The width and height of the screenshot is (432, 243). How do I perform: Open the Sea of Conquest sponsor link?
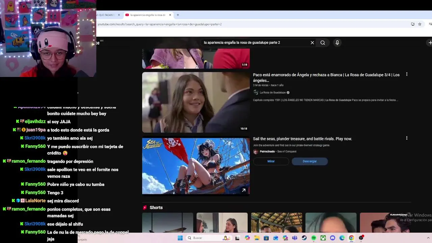(x=287, y=152)
